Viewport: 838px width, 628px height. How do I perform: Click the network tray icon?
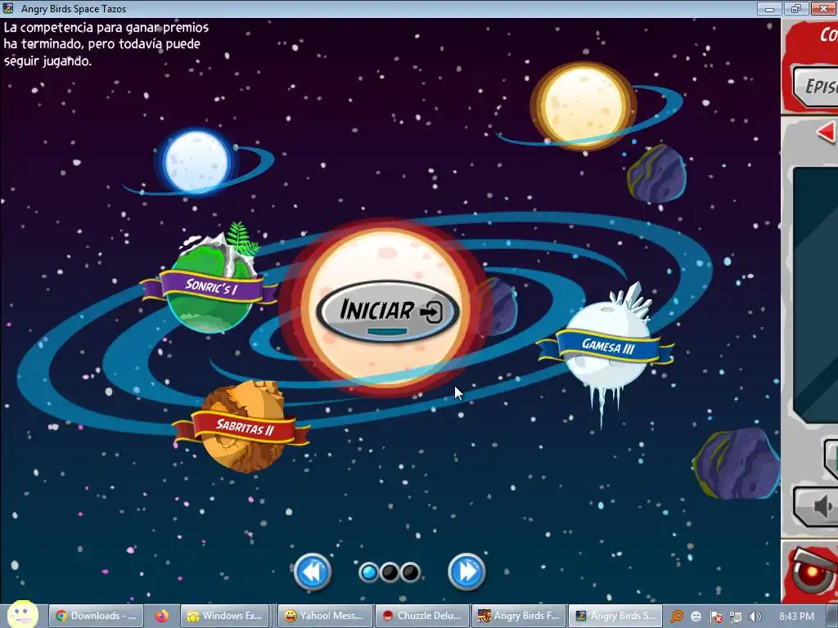point(736,617)
